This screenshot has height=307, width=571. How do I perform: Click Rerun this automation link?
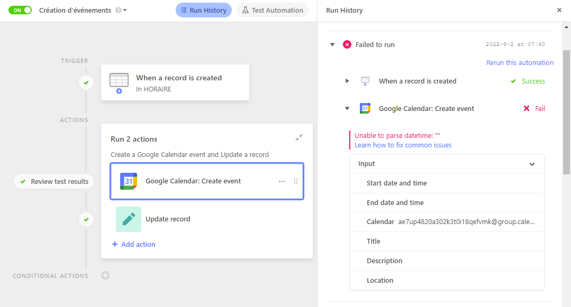tap(520, 62)
